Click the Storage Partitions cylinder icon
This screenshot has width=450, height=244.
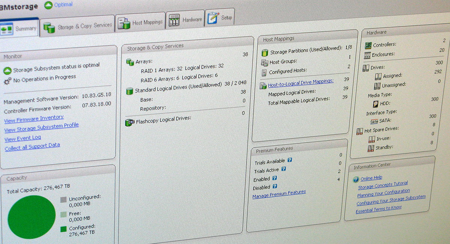click(265, 52)
